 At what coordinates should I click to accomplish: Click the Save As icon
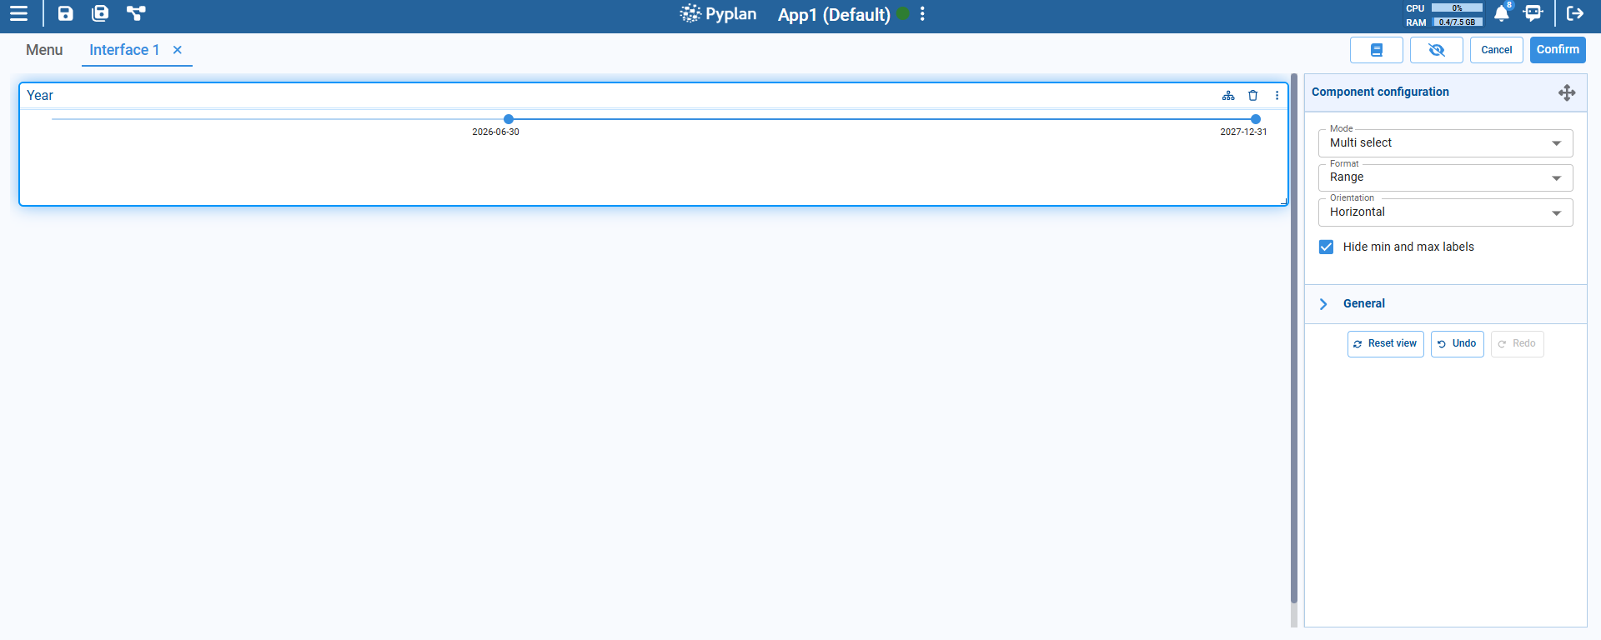tap(100, 13)
